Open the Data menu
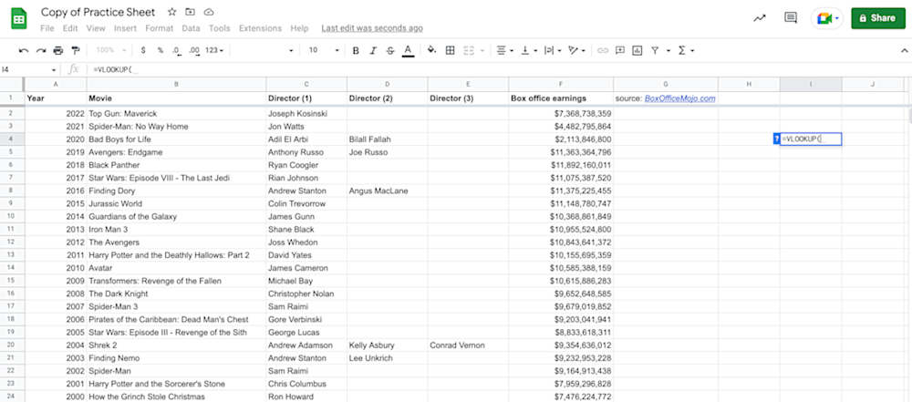912x402 pixels. (191, 28)
